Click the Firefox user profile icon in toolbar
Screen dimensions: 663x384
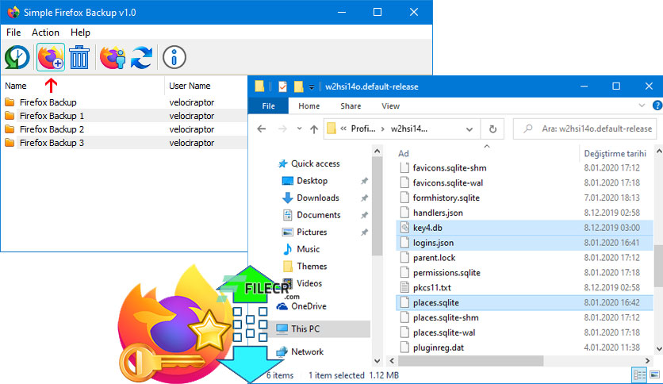point(113,57)
